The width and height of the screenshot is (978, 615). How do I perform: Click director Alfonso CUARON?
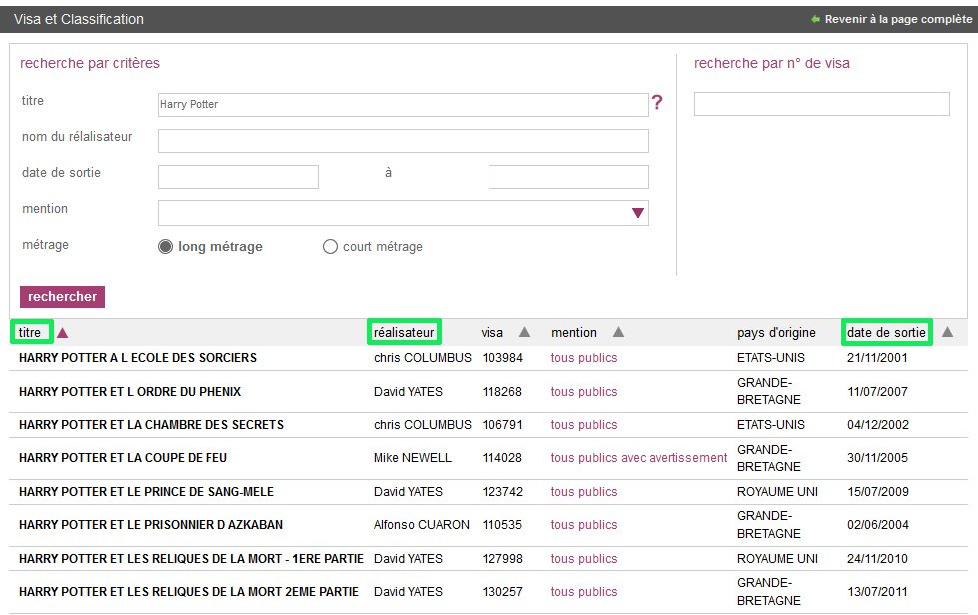422,525
